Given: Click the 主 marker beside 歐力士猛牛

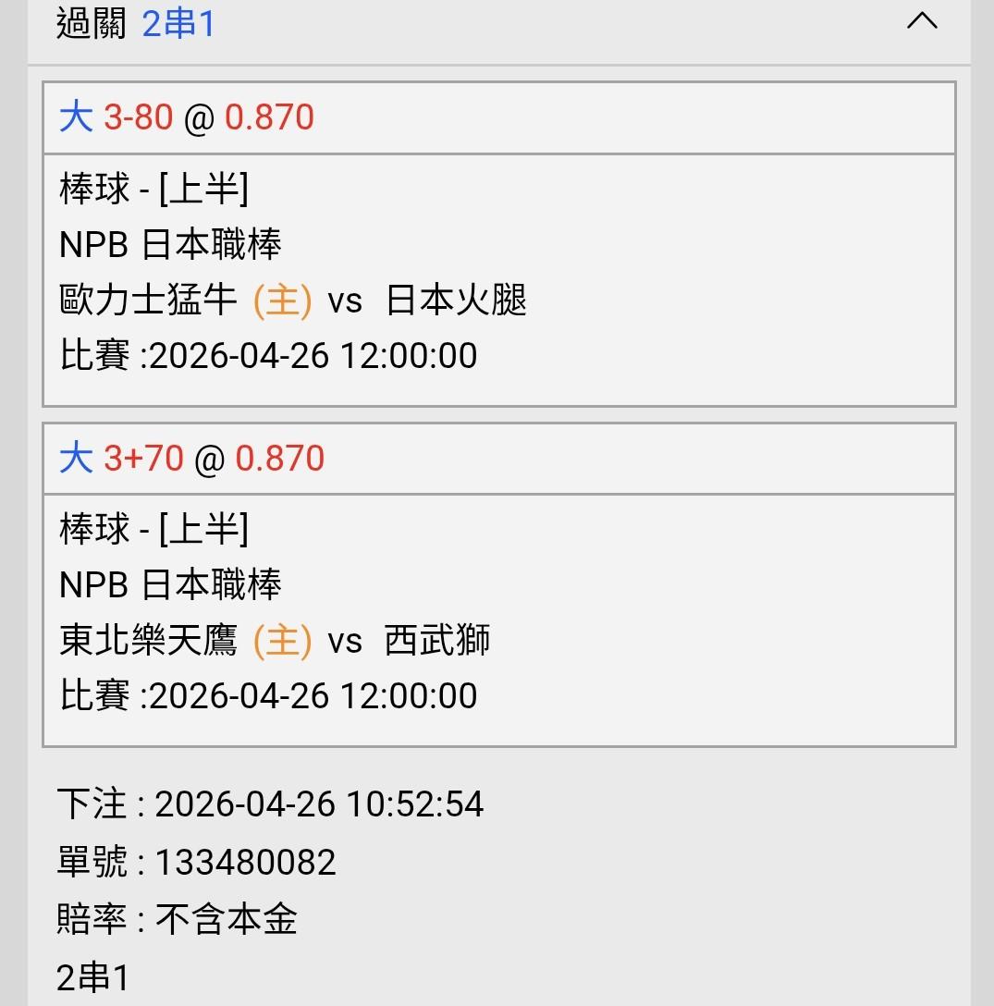Looking at the screenshot, I should (x=282, y=301).
